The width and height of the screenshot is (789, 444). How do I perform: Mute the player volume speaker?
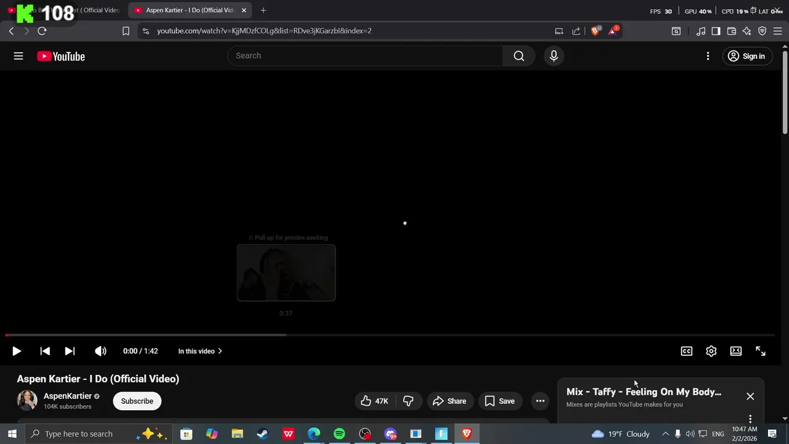pos(100,351)
